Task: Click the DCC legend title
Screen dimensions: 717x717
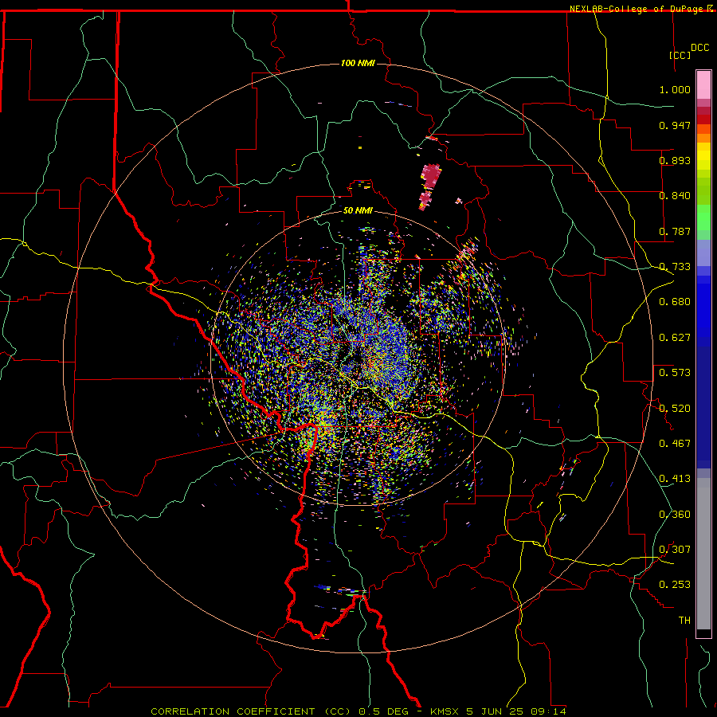Action: (x=699, y=48)
